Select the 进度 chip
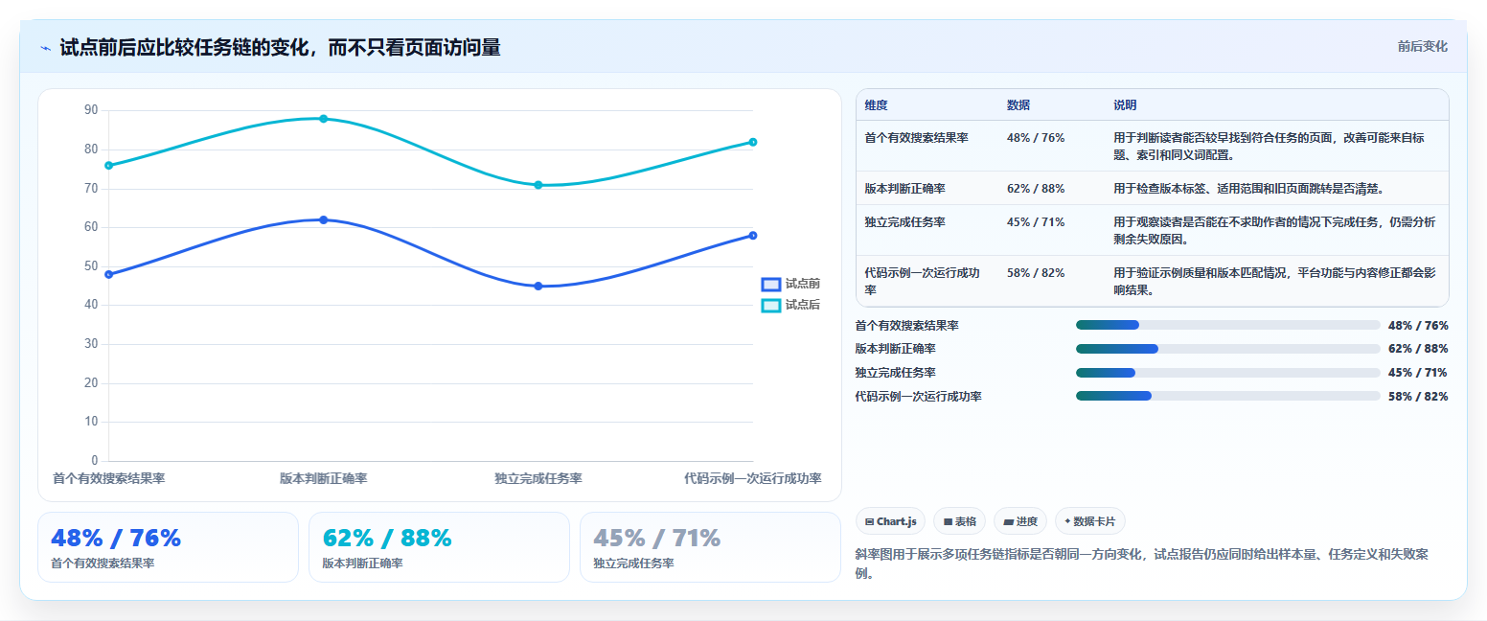 tap(1020, 521)
